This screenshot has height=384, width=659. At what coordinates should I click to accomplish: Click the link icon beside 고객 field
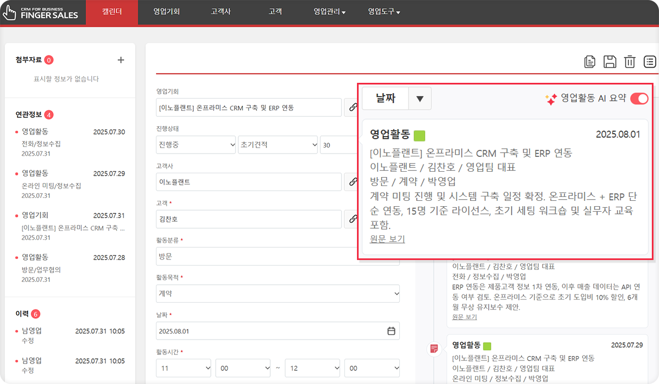click(x=351, y=219)
